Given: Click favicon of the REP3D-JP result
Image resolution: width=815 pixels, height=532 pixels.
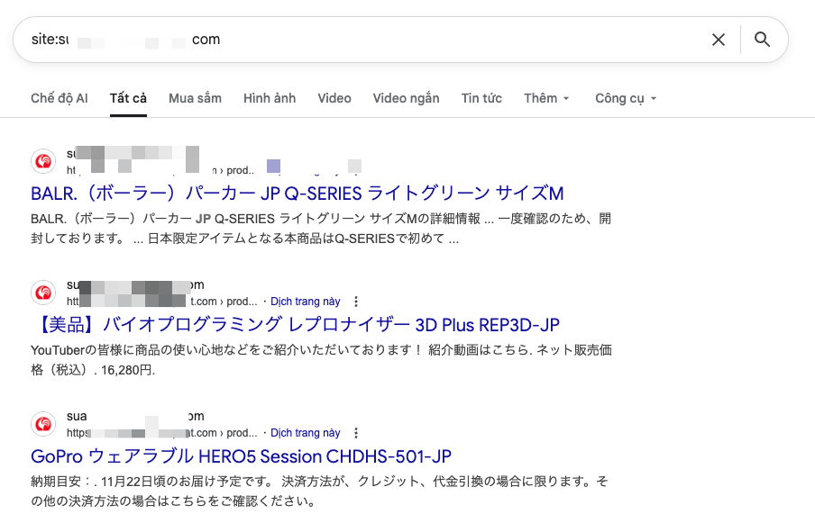Looking at the screenshot, I should (x=43, y=293).
